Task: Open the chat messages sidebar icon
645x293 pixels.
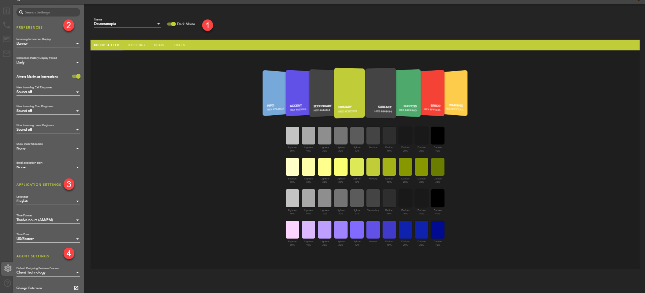Action: click(6, 39)
